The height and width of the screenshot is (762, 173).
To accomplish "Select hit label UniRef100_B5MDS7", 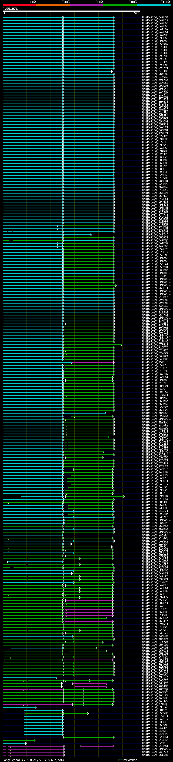I will coord(155,413).
